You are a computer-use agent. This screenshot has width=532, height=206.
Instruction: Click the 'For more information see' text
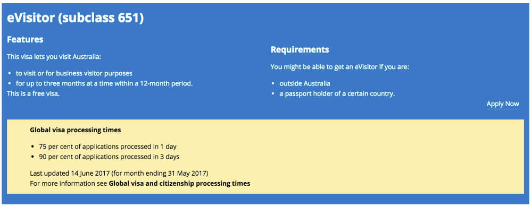click(69, 184)
